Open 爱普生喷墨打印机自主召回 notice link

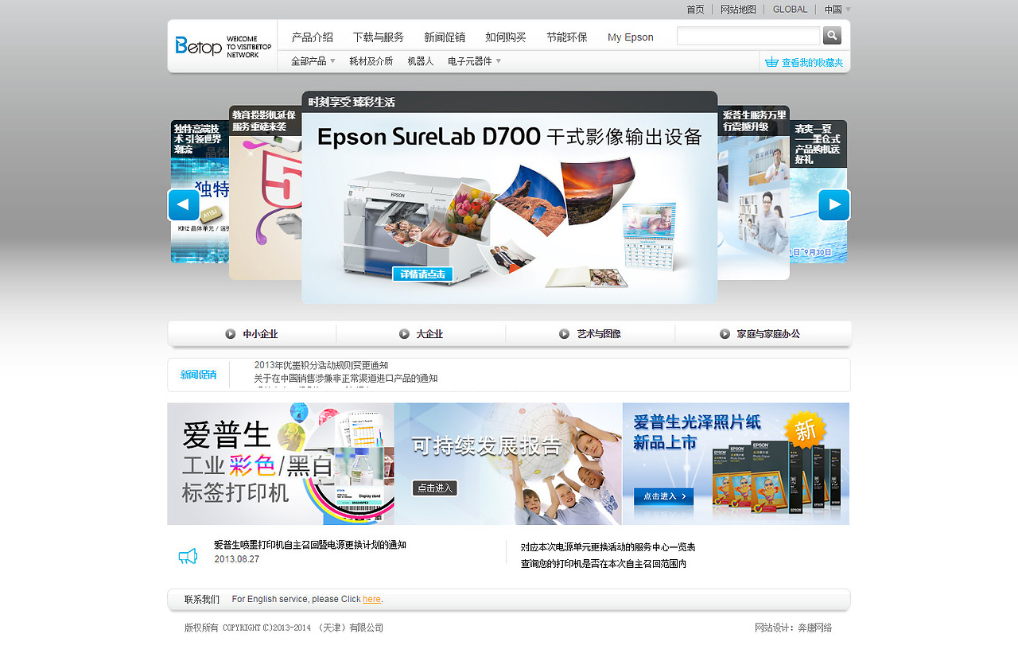(x=310, y=545)
